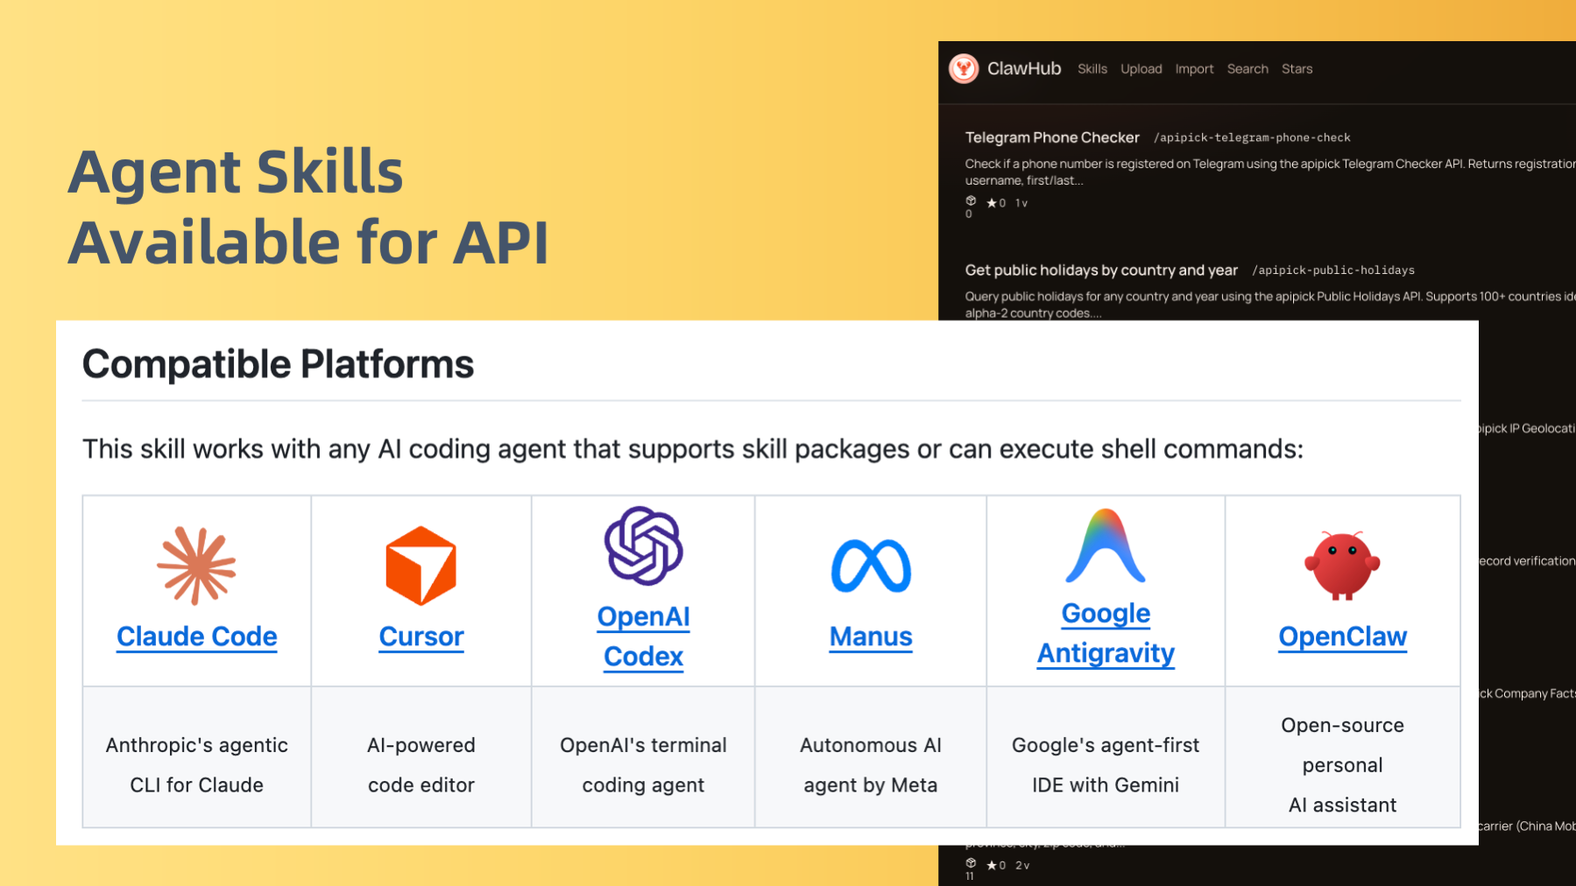Screen dimensions: 1576x886
Task: Open the Claude Code link
Action: 196,636
